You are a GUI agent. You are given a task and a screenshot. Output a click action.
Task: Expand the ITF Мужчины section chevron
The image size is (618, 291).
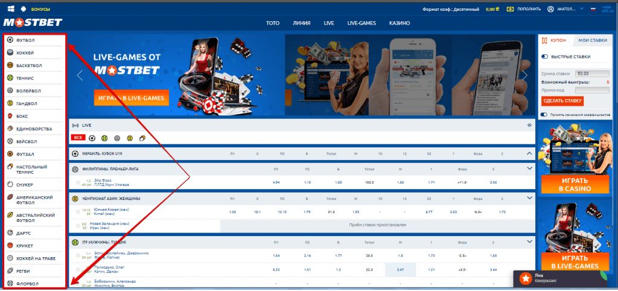click(529, 241)
